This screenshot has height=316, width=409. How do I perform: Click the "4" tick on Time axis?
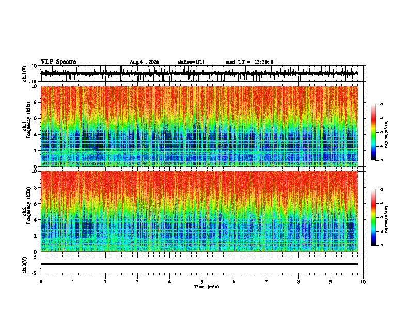pos(170,282)
